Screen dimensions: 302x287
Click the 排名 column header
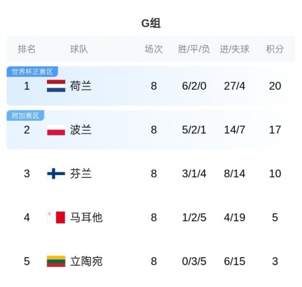coord(27,49)
